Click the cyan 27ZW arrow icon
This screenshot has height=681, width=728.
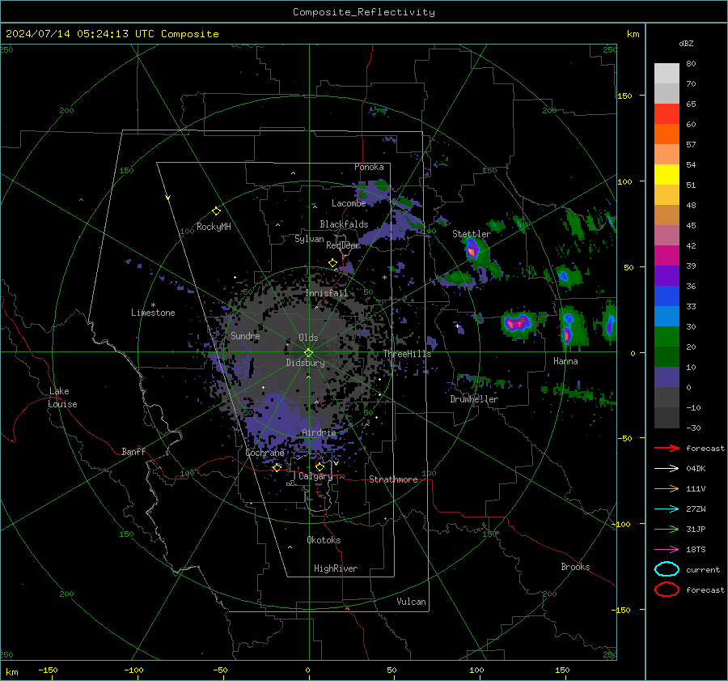click(x=667, y=509)
